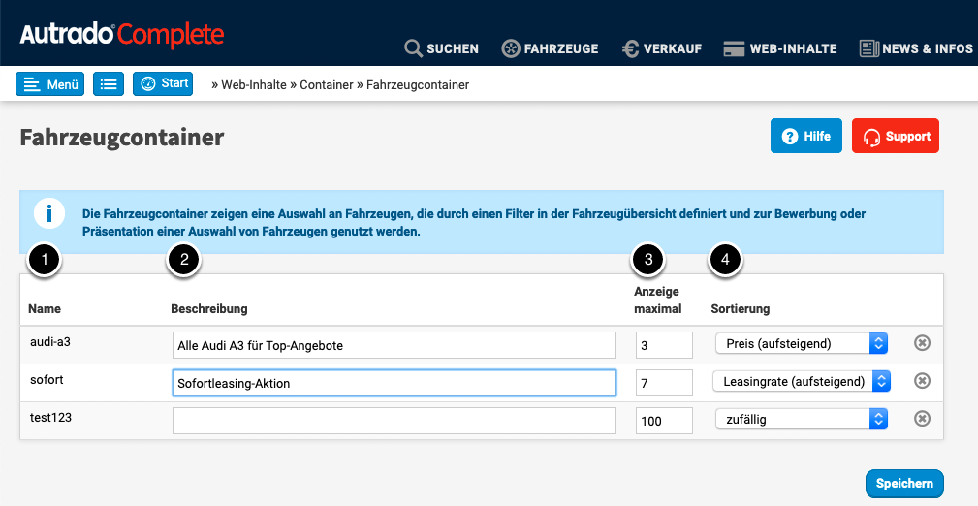Open the Suchen menu
This screenshot has width=978, height=506.
pyautogui.click(x=441, y=48)
